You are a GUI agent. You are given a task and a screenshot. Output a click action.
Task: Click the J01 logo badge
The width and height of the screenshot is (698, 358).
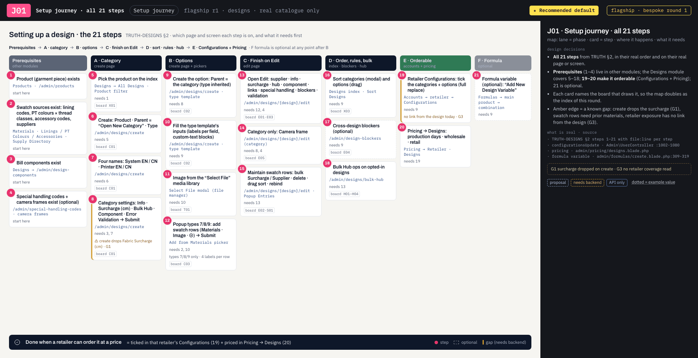pos(19,10)
